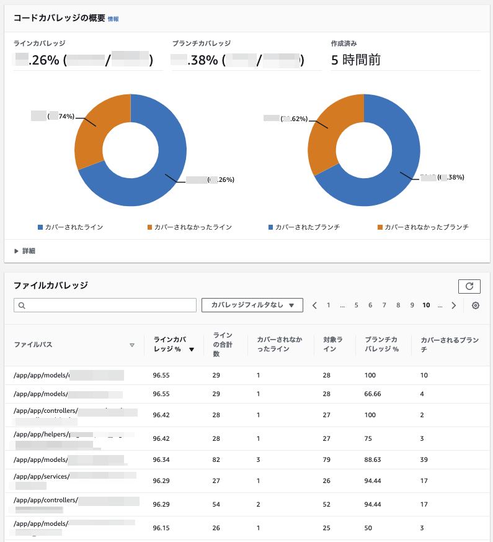Click the search magnifier icon
493x542 pixels.
pyautogui.click(x=22, y=305)
